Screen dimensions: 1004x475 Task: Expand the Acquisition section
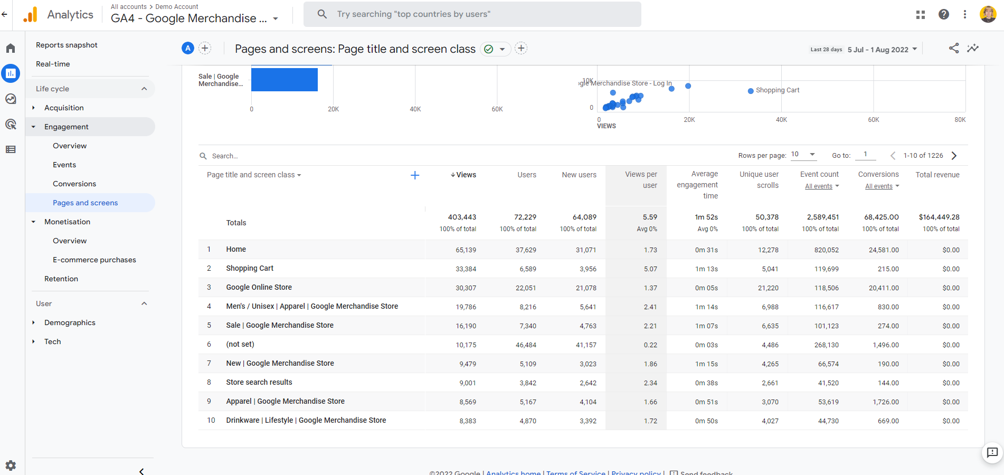[x=64, y=108]
